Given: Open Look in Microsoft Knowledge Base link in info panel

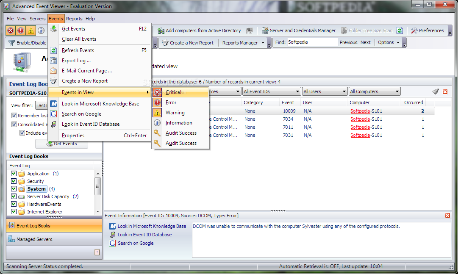Looking at the screenshot, I should [x=152, y=226].
